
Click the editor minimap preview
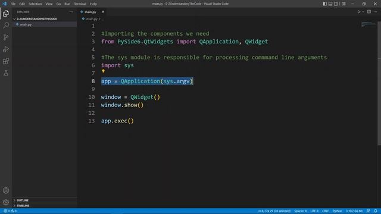(x=368, y=24)
